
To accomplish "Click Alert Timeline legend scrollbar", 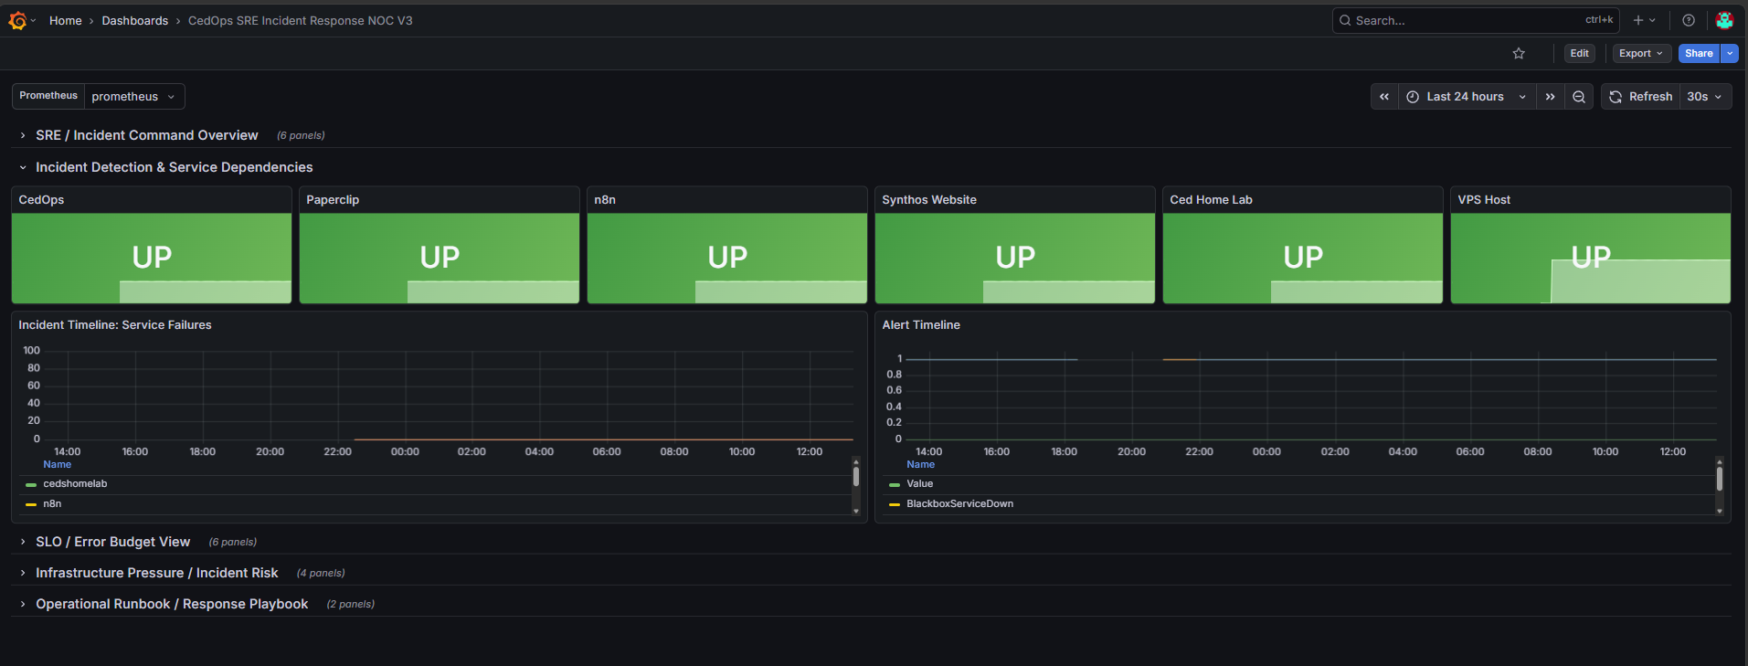I will (1720, 478).
